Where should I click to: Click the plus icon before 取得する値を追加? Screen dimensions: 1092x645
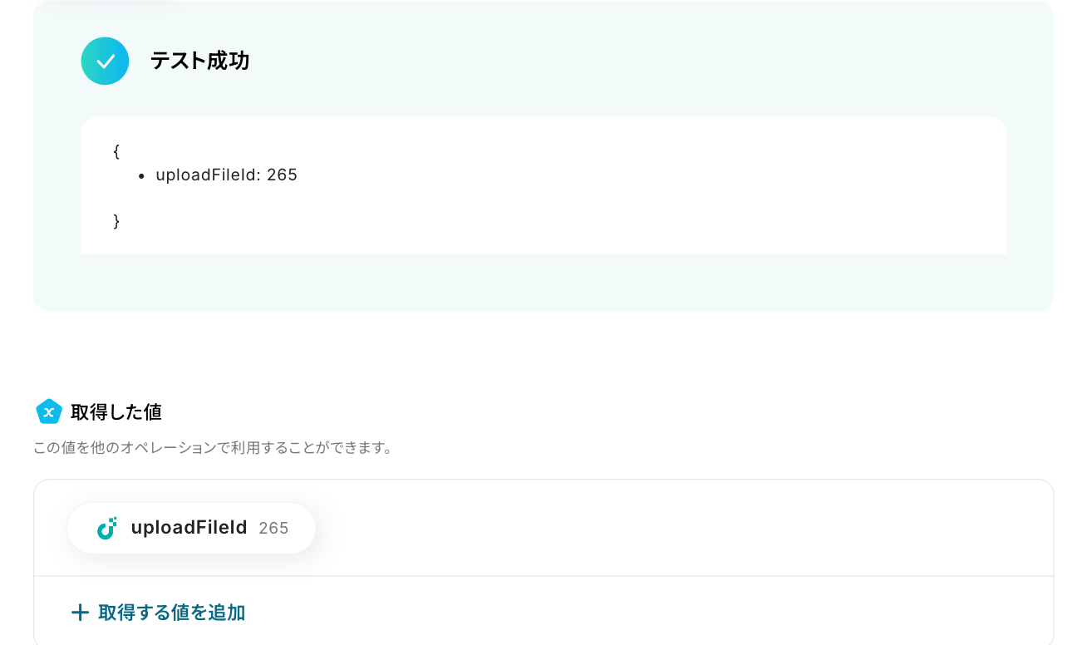pyautogui.click(x=80, y=613)
